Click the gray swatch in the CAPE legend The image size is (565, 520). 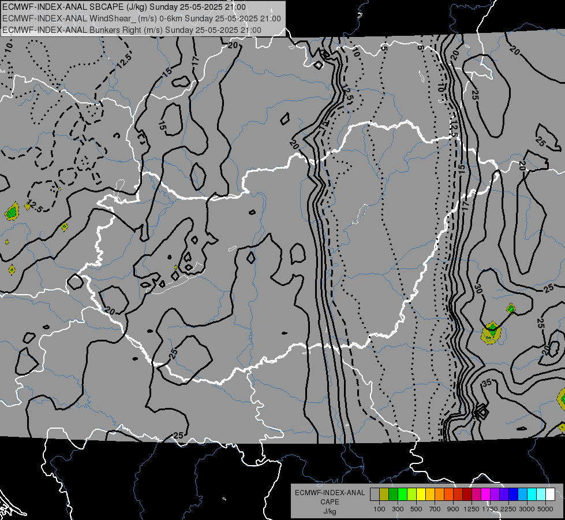375,494
